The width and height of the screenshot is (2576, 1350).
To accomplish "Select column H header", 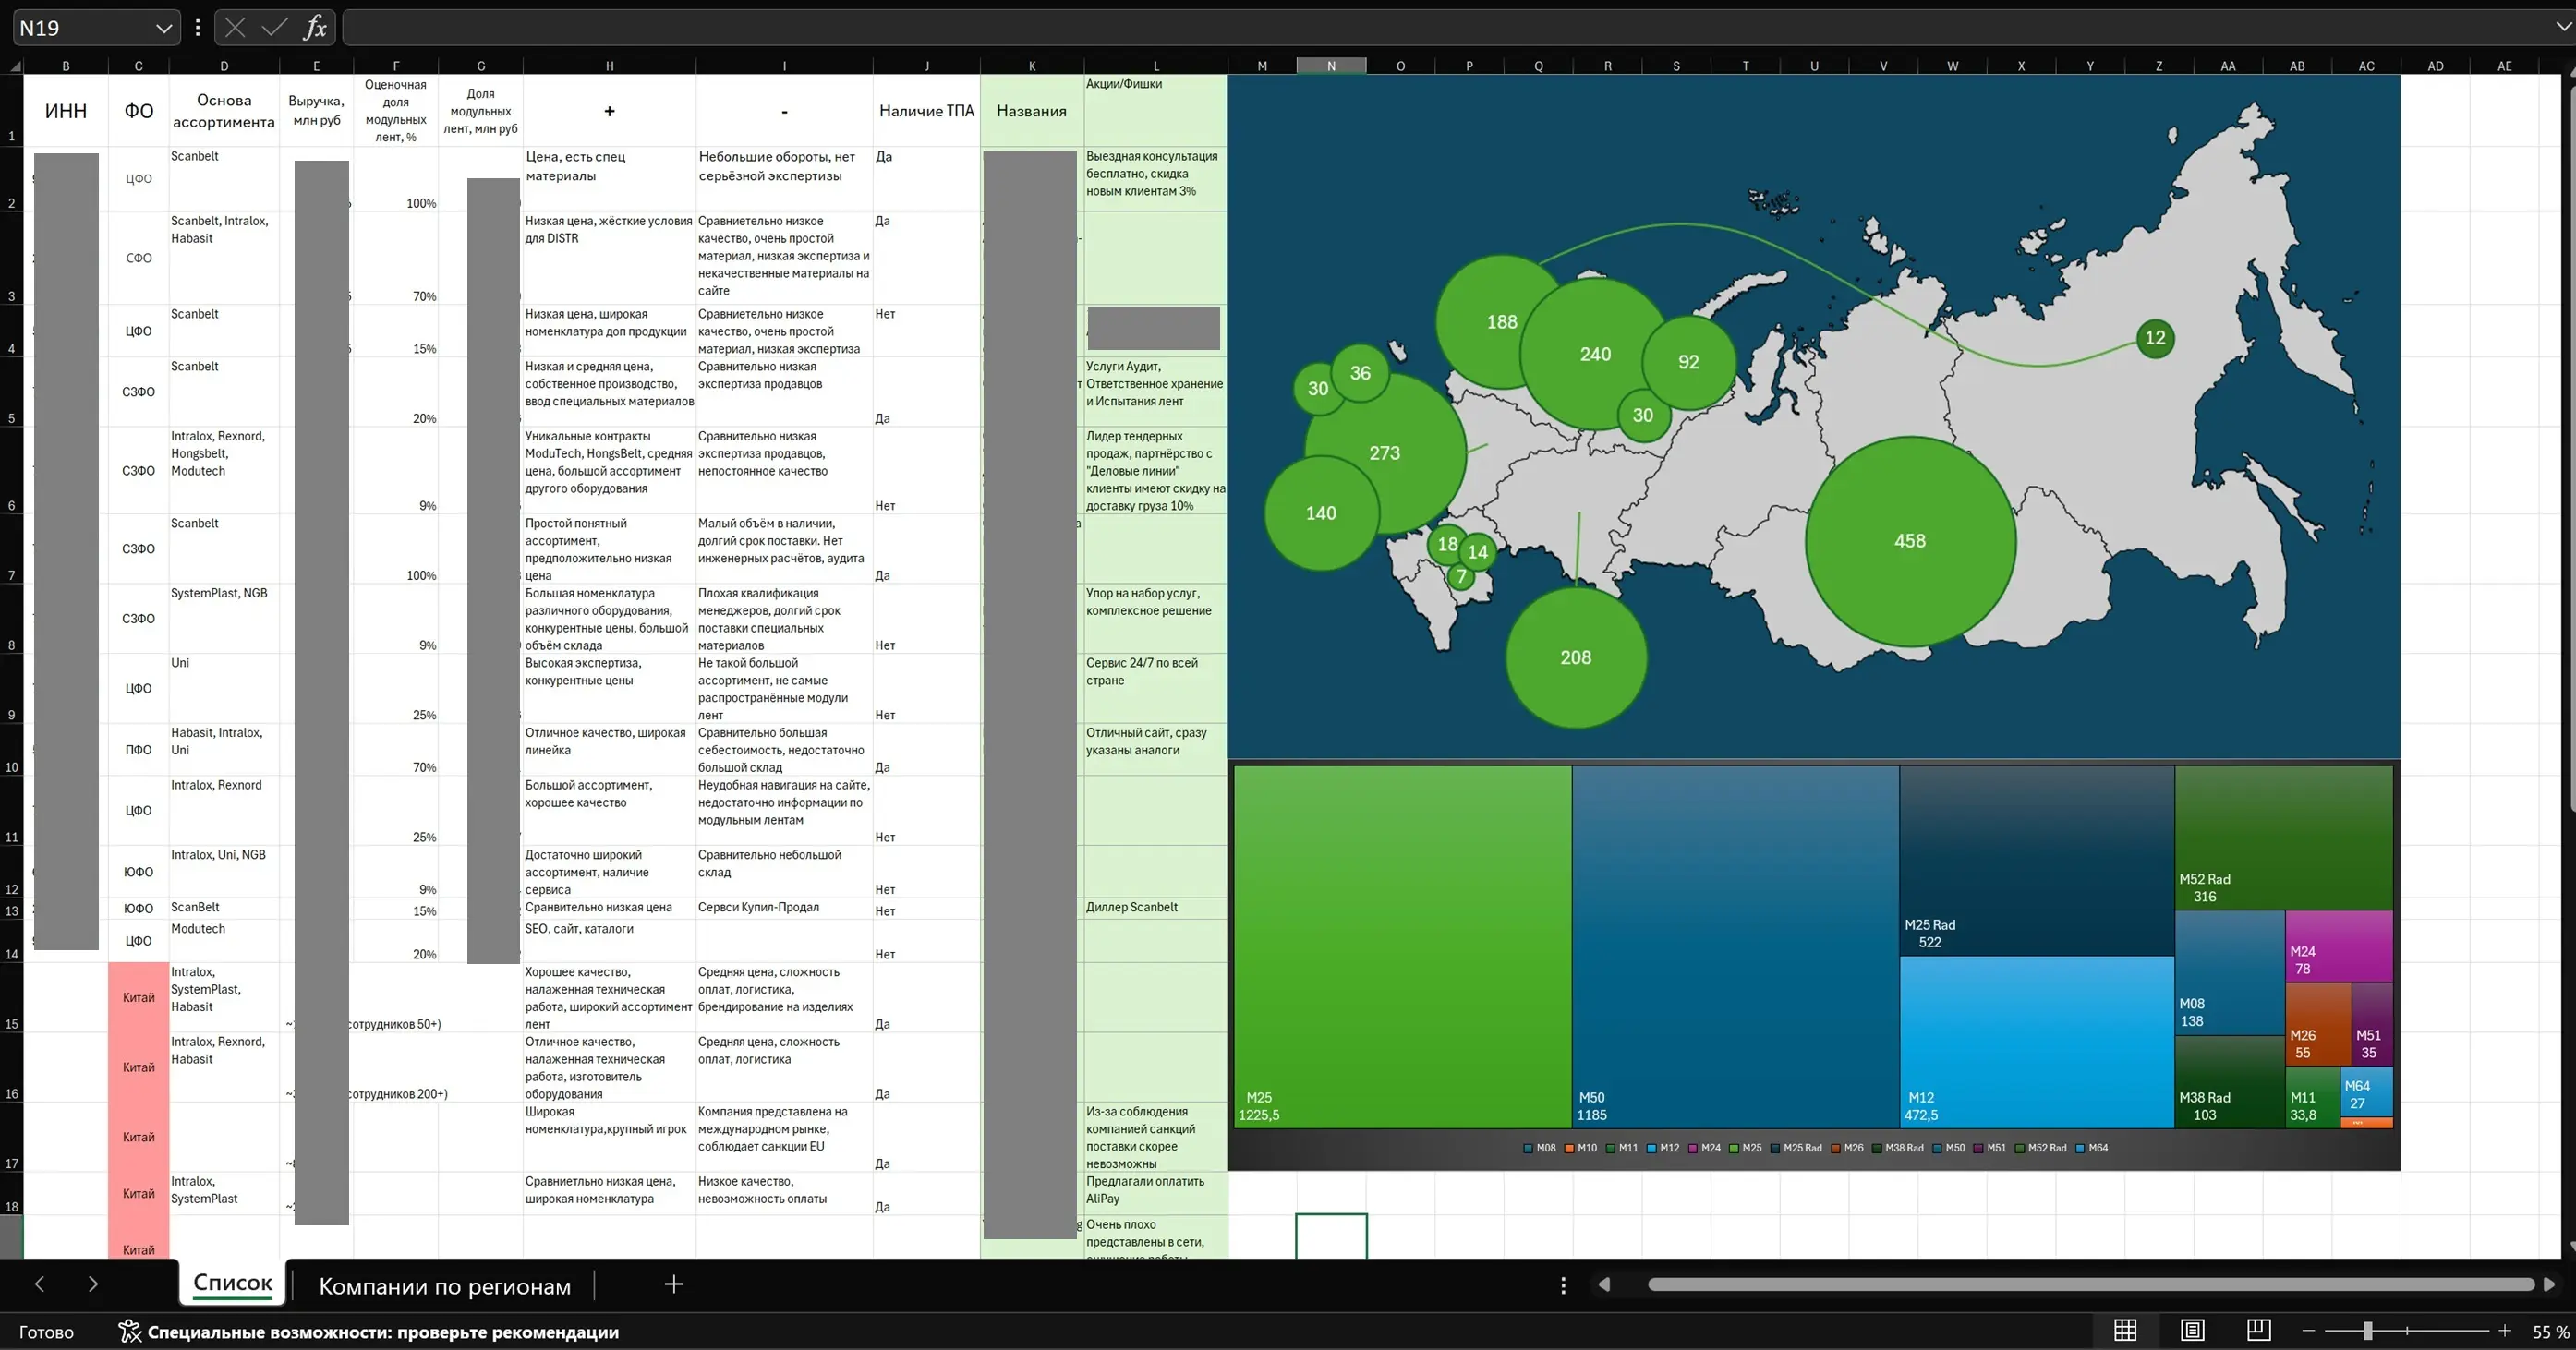I will (x=609, y=66).
